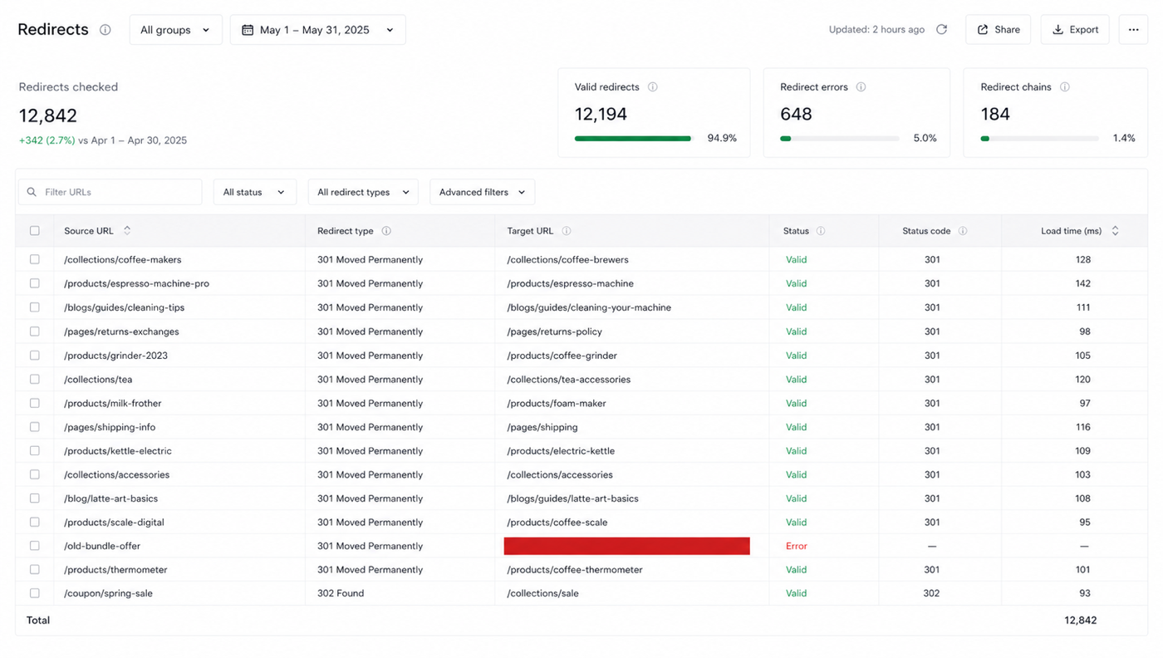Open the All groups dropdown
This screenshot has height=658, width=1163.
click(x=175, y=30)
